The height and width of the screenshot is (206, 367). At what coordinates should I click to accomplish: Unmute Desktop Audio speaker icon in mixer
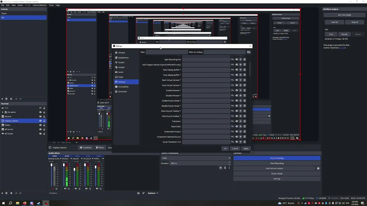coord(53,189)
